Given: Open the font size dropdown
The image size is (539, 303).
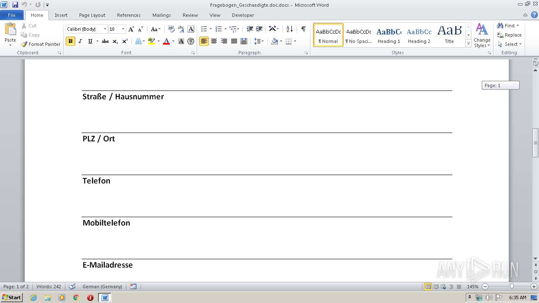Looking at the screenshot, I should point(123,29).
